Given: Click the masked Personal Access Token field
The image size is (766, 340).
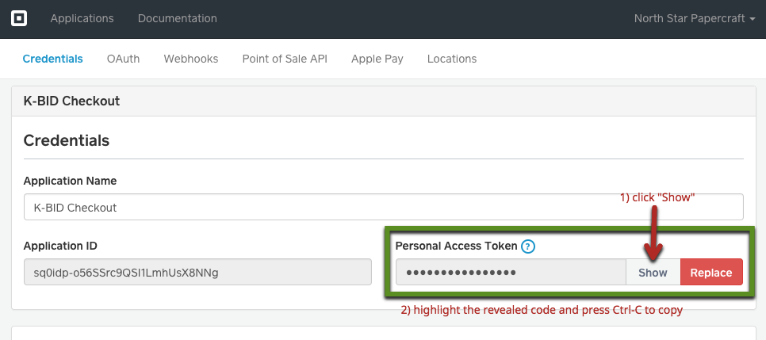Looking at the screenshot, I should [511, 273].
